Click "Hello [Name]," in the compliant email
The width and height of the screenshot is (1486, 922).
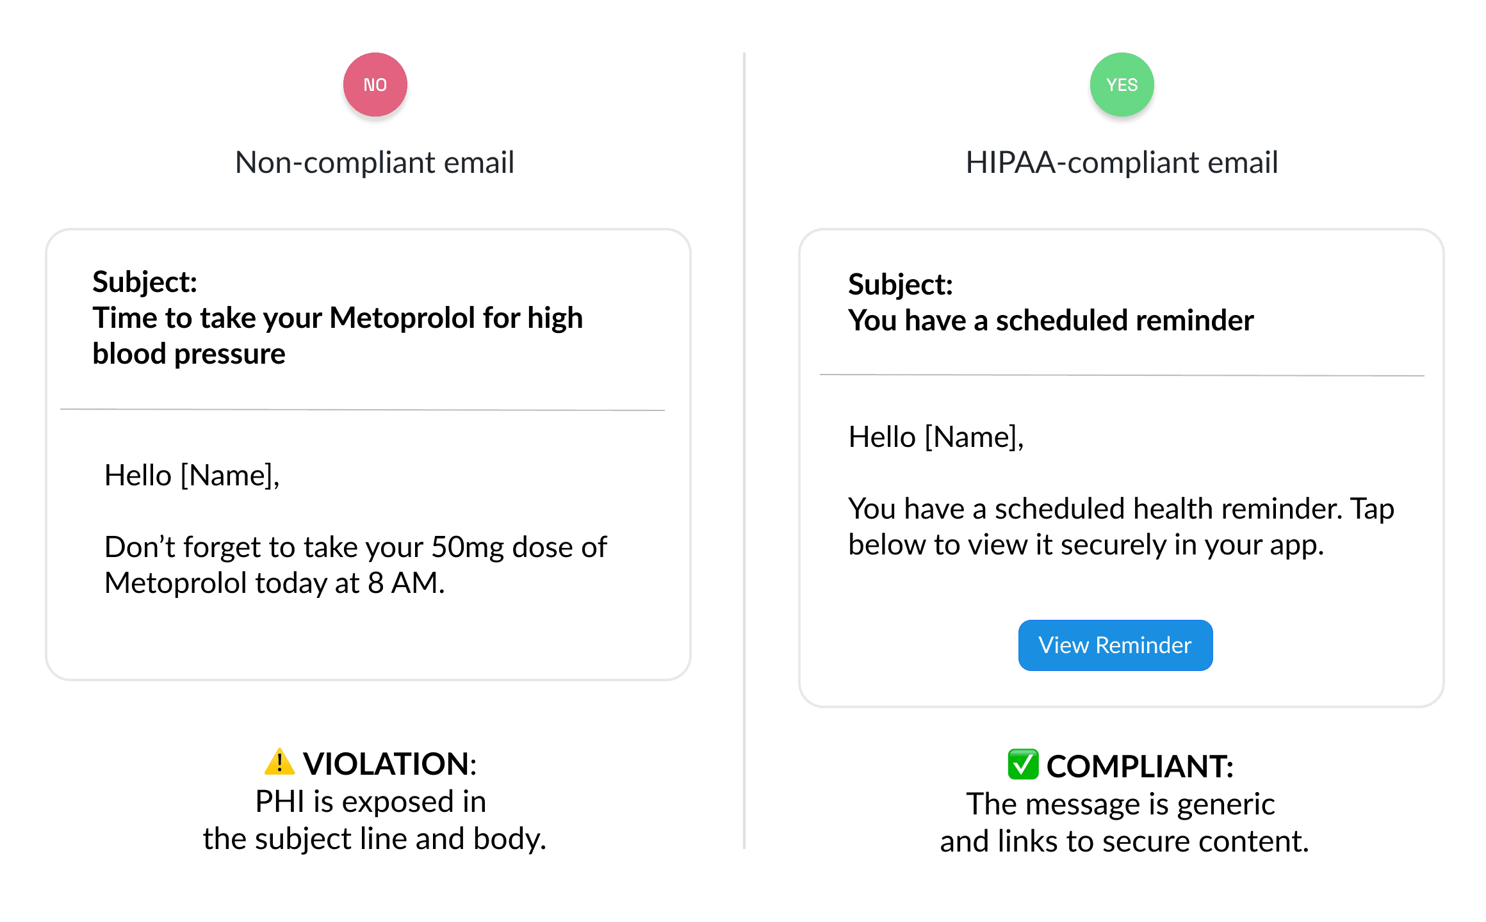coord(936,437)
